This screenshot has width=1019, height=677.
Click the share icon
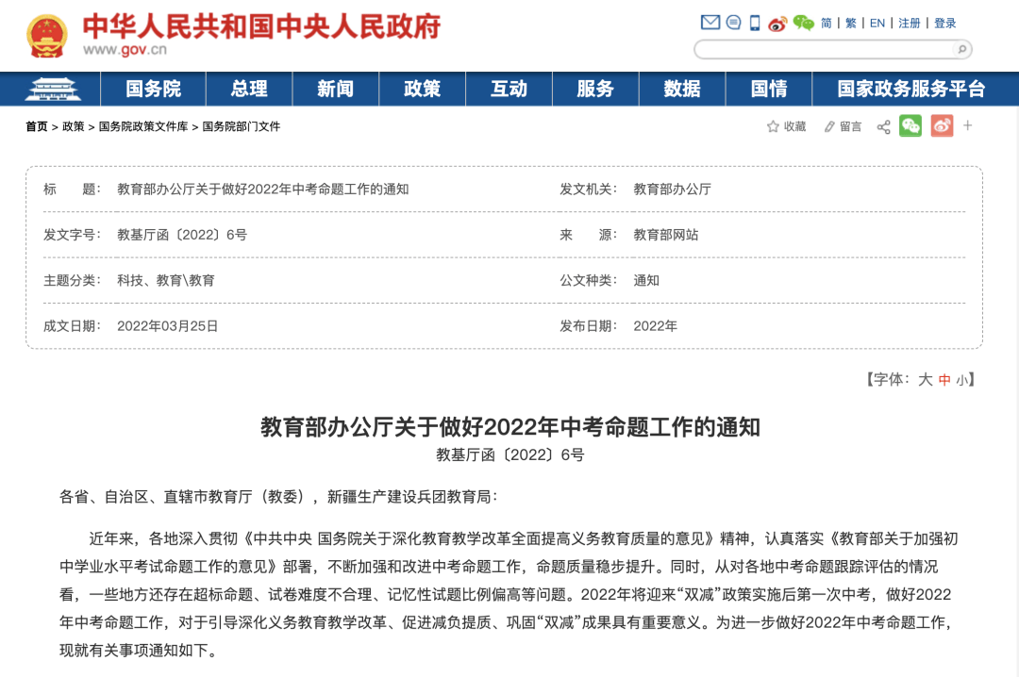[x=884, y=126]
